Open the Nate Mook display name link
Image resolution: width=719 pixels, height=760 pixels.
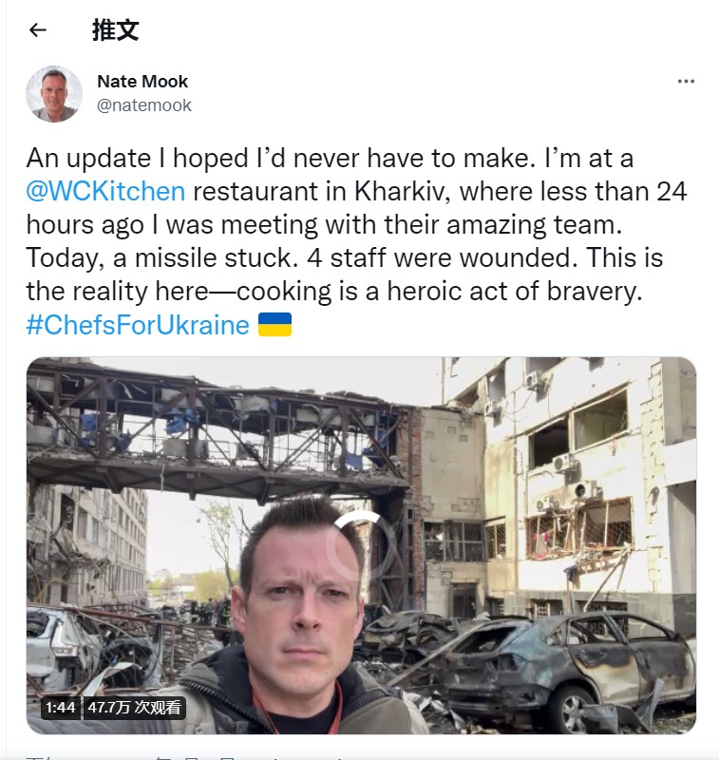tap(142, 82)
